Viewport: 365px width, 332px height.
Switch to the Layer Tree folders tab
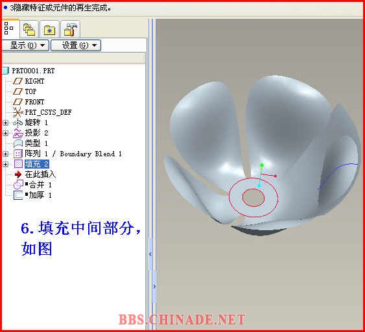tap(29, 29)
